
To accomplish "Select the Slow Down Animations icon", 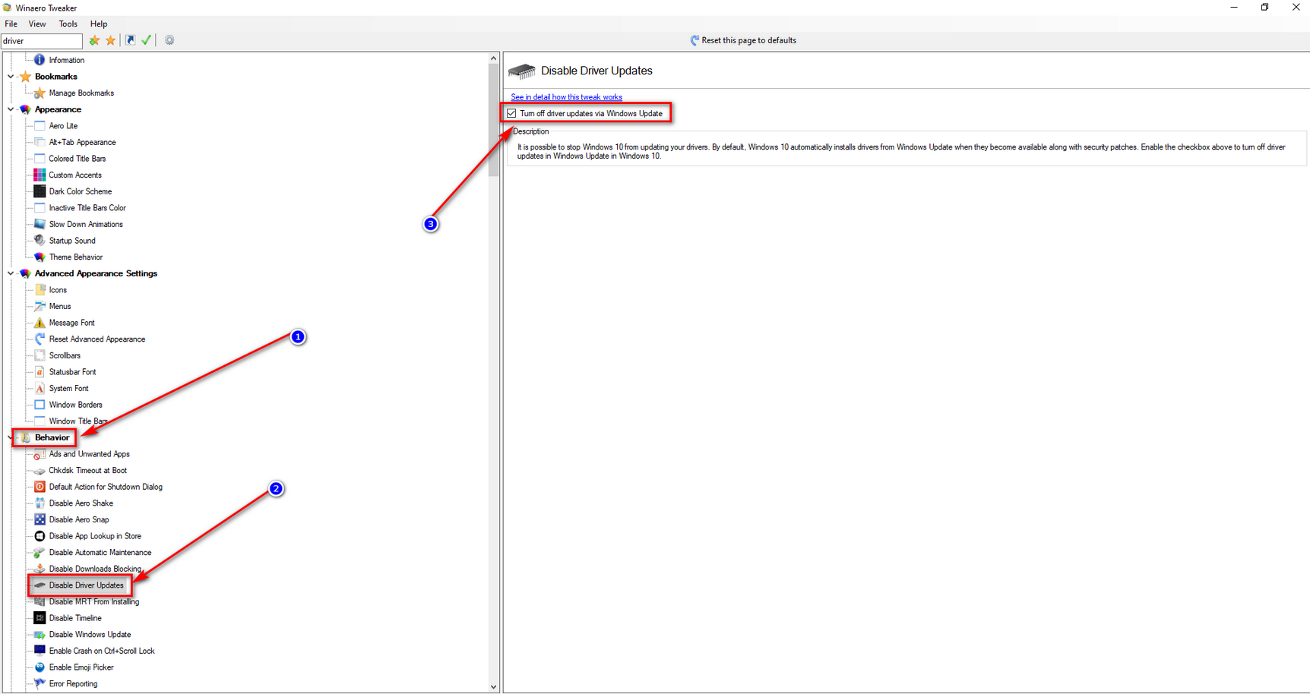I will click(40, 224).
